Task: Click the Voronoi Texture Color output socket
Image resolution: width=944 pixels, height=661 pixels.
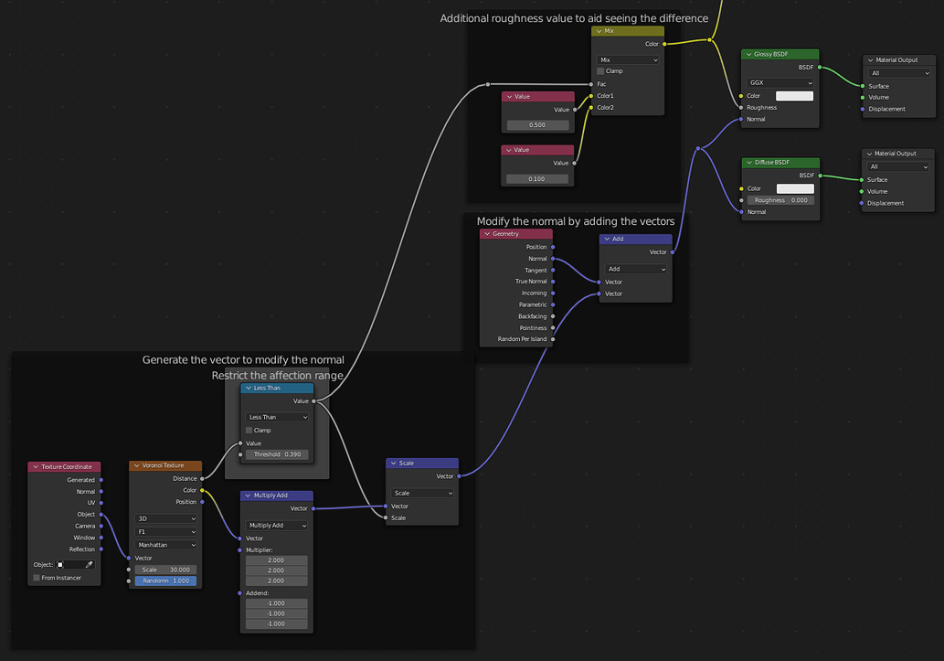Action: [202, 490]
